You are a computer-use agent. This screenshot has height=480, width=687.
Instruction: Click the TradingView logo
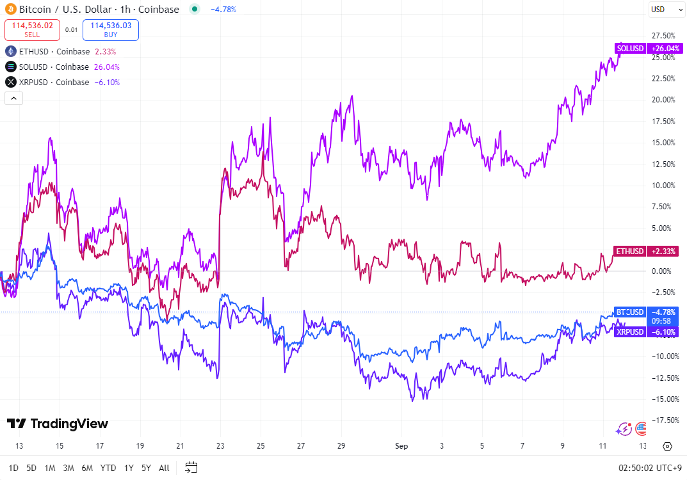point(58,424)
